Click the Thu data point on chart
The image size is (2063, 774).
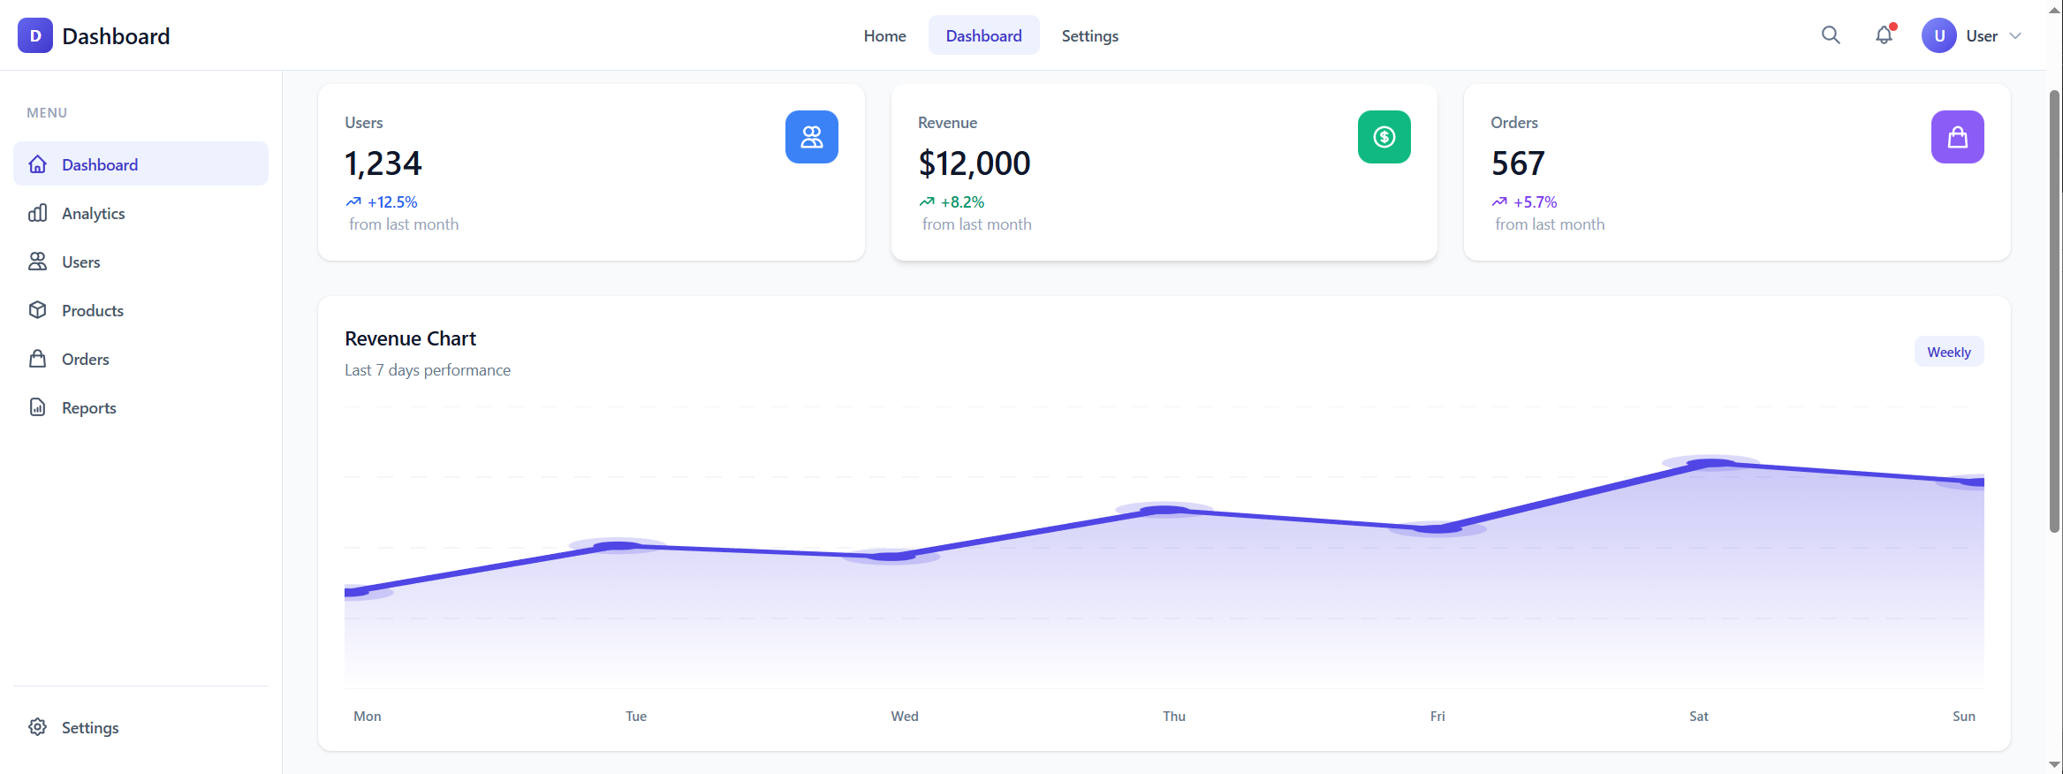(x=1164, y=510)
